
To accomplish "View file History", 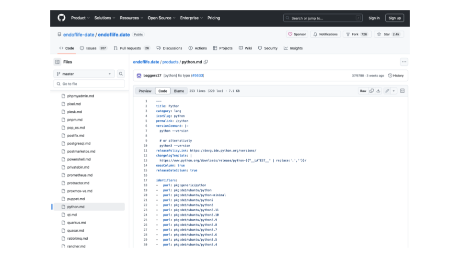I will [x=396, y=75].
